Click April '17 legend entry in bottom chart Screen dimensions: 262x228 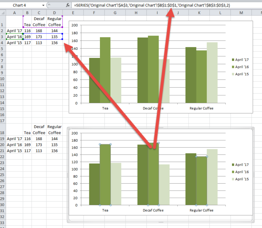click(240, 165)
